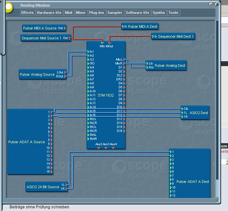
Task: Click the In port of Sequencer Midi Dest 1
Action: (x=153, y=36)
